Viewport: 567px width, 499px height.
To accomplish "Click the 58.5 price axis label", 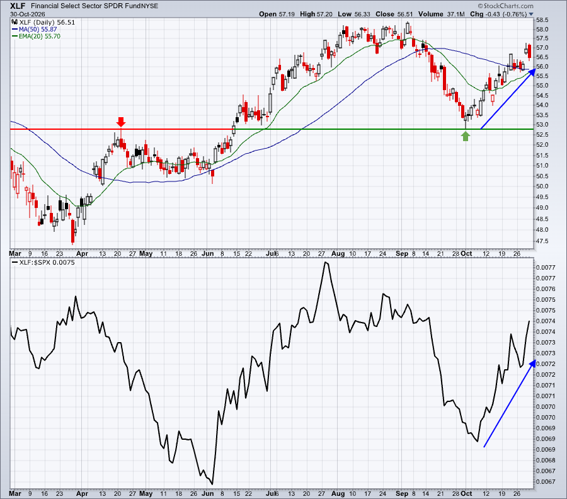I will click(x=542, y=20).
